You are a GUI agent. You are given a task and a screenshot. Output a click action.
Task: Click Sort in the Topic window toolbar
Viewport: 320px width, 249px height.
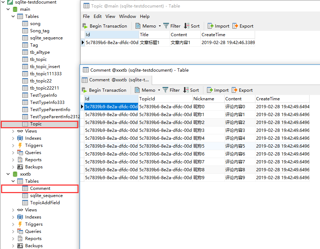(192, 26)
